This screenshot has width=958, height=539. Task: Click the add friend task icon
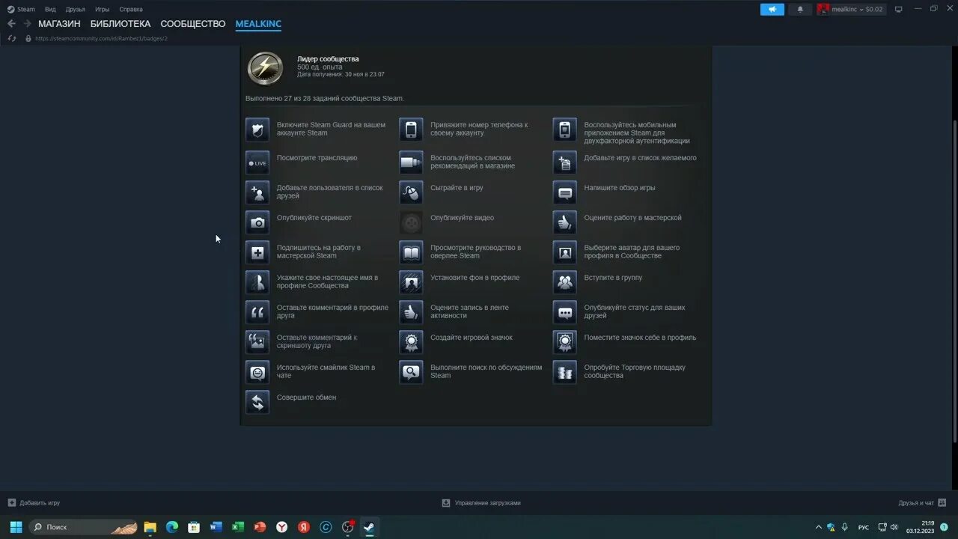point(257,192)
